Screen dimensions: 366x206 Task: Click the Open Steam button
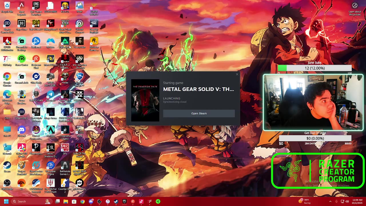[x=199, y=114]
